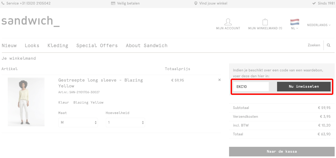The image size is (336, 158).
Task: Click the Vind jouw winkel link
Action: coord(213,3)
